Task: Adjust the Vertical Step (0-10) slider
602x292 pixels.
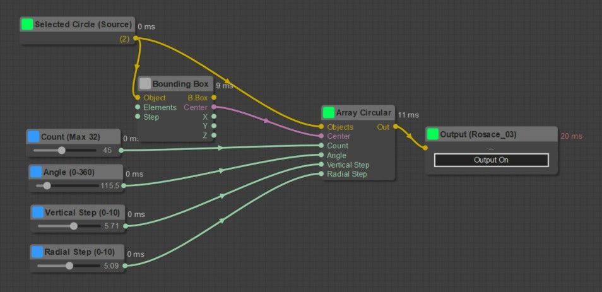Action: click(x=69, y=226)
